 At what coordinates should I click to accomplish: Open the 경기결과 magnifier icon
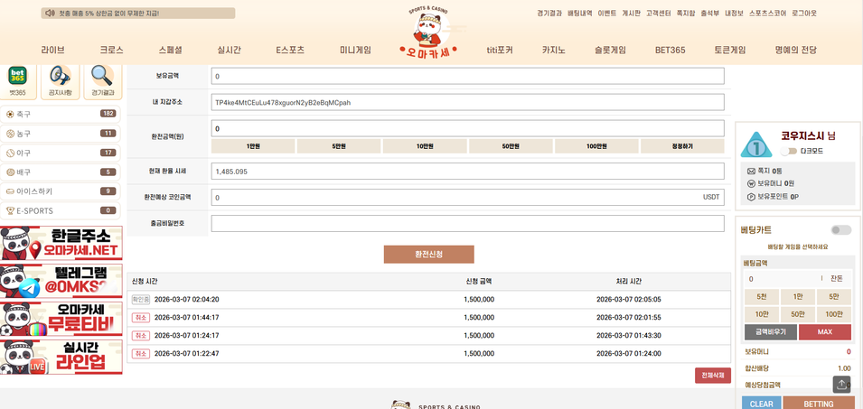click(101, 78)
